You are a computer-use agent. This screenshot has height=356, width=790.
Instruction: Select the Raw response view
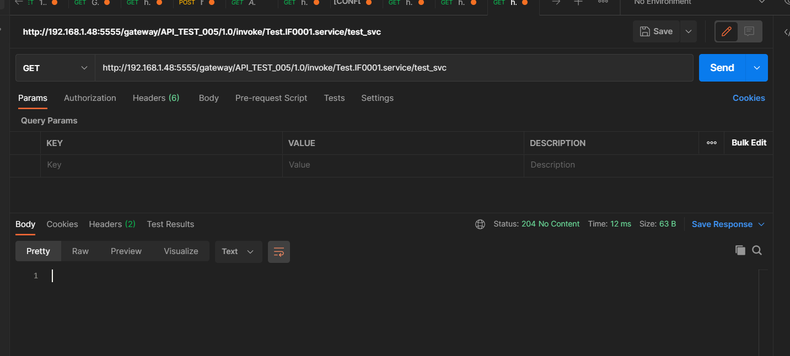[80, 251]
